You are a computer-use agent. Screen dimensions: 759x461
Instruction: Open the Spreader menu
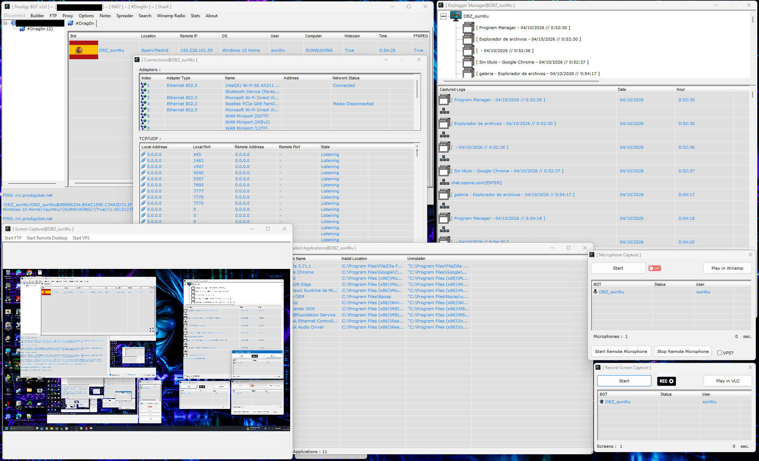coord(125,15)
